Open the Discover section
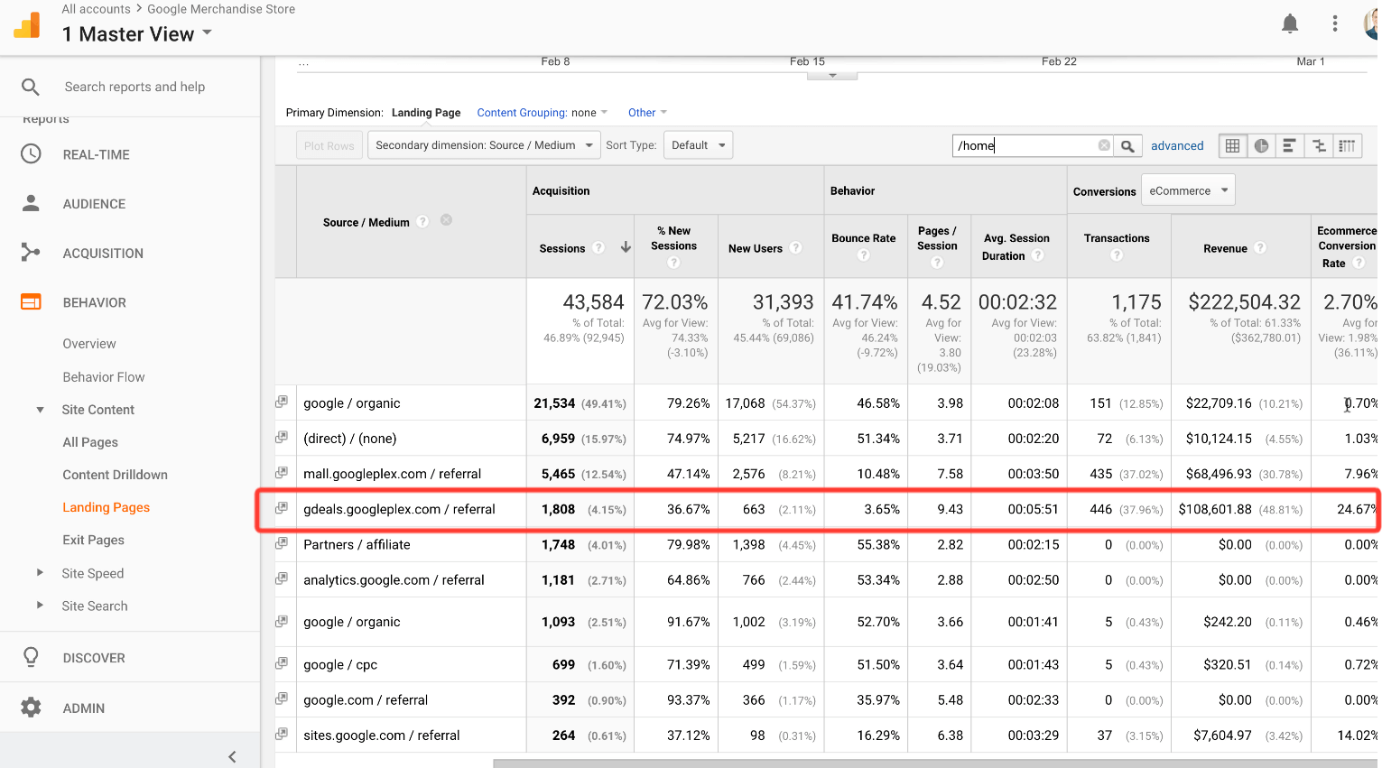 pyautogui.click(x=94, y=658)
